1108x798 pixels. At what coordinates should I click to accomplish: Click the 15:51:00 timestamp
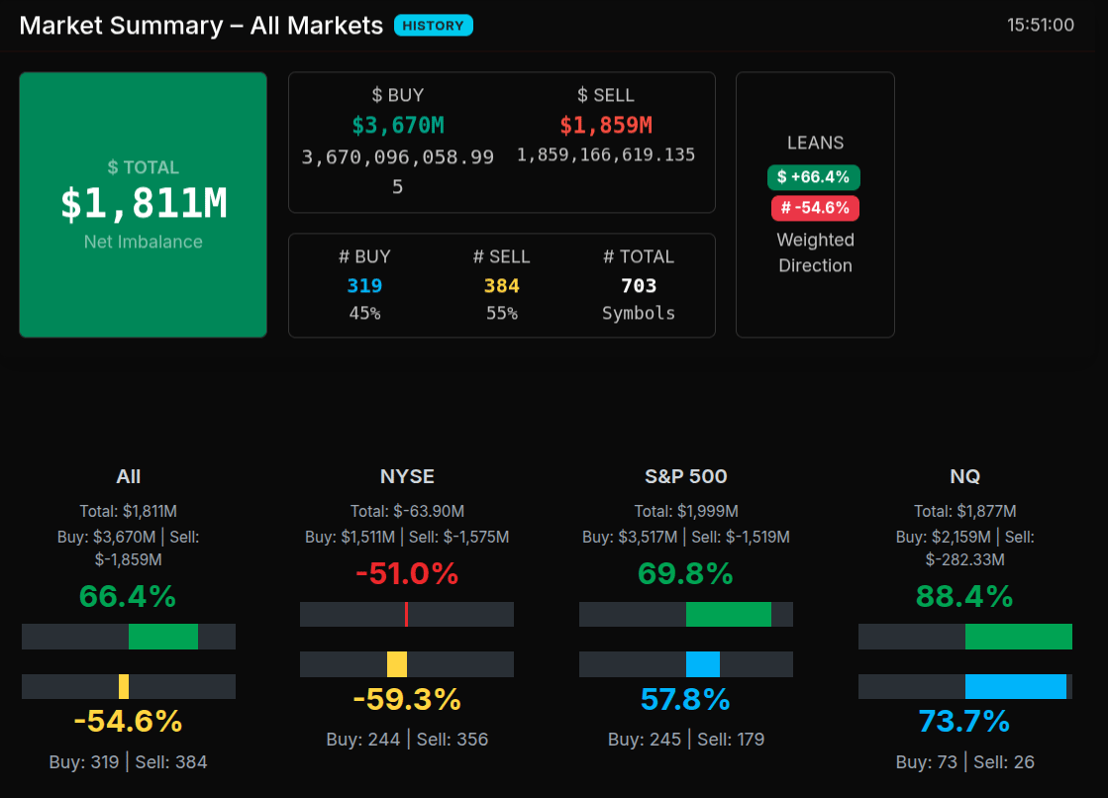pyautogui.click(x=1041, y=26)
